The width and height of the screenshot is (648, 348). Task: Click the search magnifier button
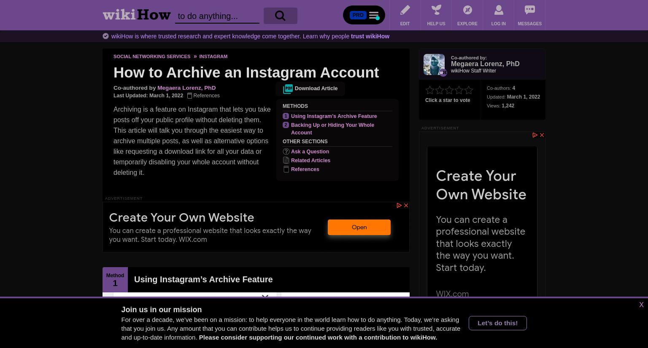coord(281,16)
